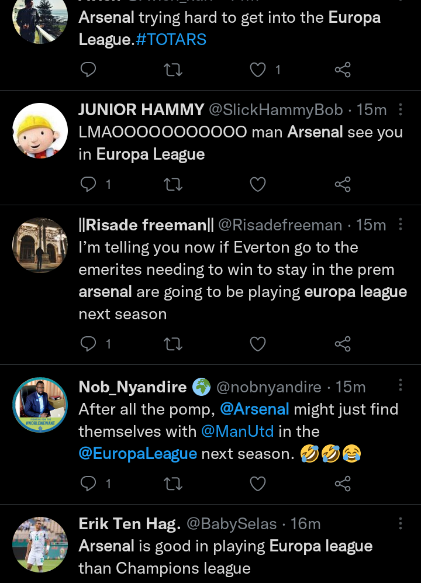
Task: Toggle like on Risade freeman's tweet
Action: [257, 344]
